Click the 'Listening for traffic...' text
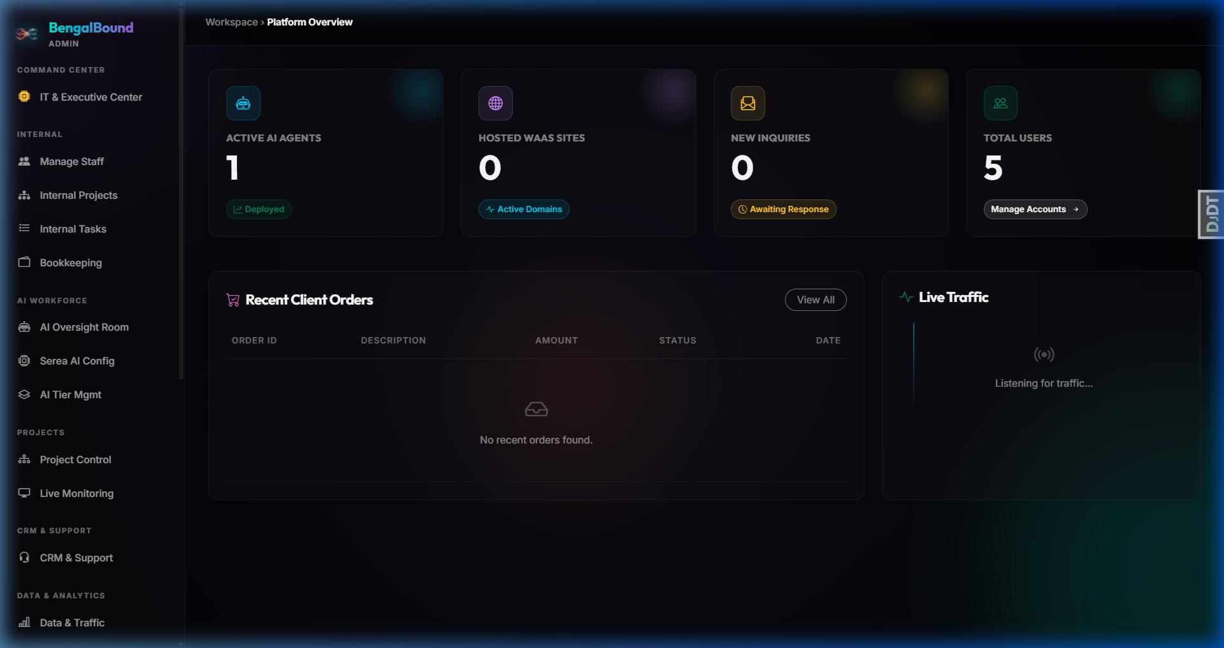The width and height of the screenshot is (1224, 648). pos(1044,384)
